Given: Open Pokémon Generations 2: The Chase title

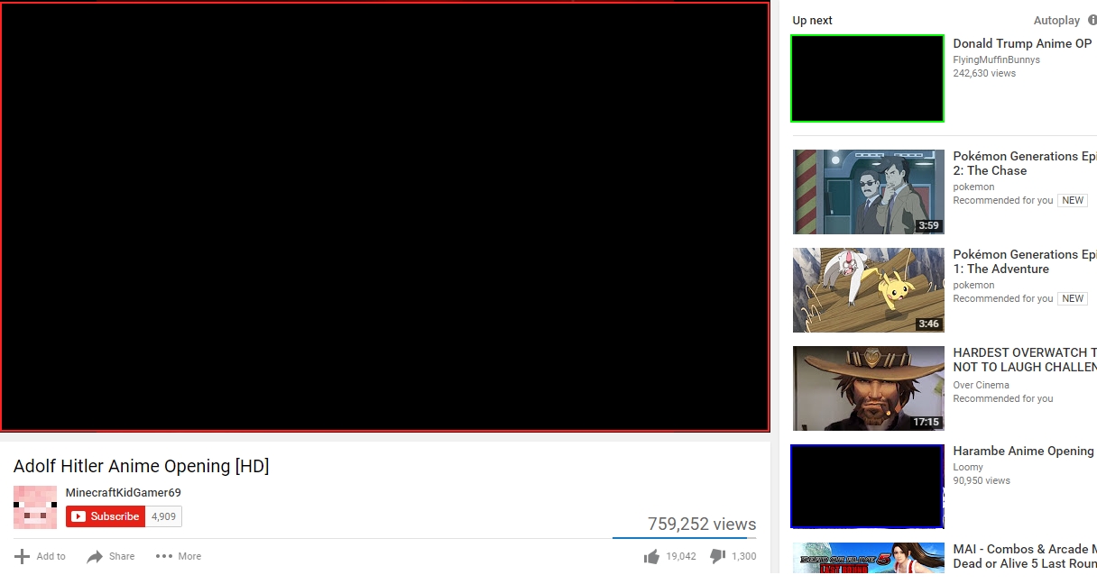Looking at the screenshot, I should [1025, 163].
